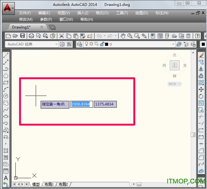
Task: Select the Circle tool
Action: (6, 96)
